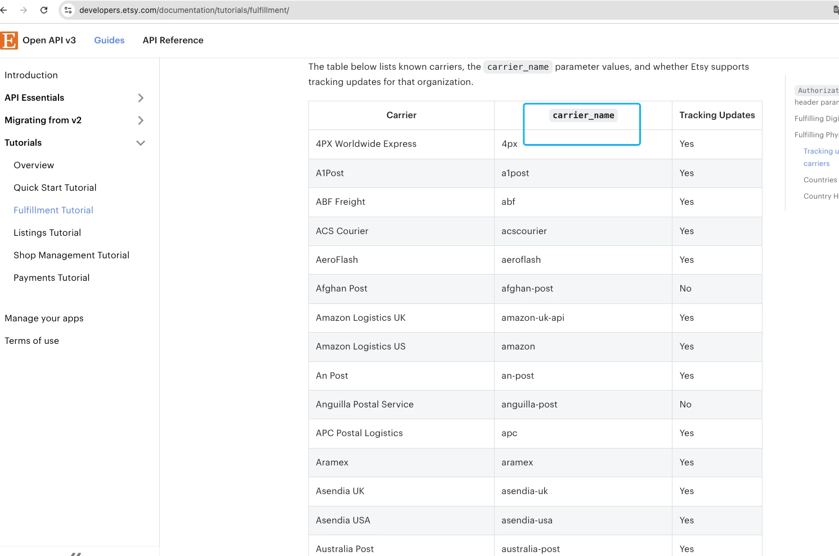Click the Tracking Updates column header
The height and width of the screenshot is (556, 839).
[717, 115]
